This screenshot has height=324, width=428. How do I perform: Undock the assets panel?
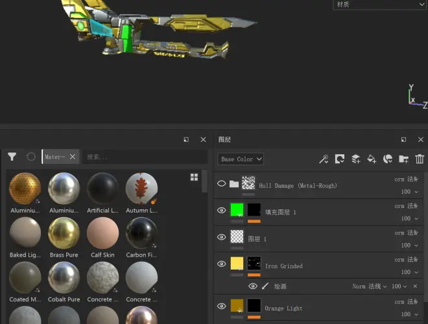point(186,139)
